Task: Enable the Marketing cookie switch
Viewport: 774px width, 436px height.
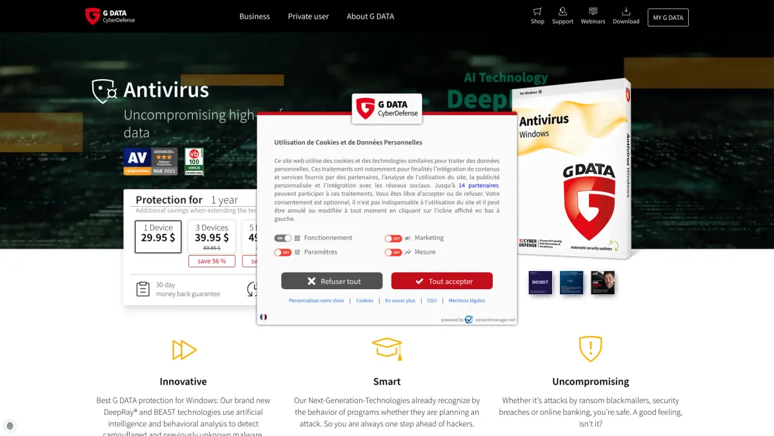Action: [393, 238]
